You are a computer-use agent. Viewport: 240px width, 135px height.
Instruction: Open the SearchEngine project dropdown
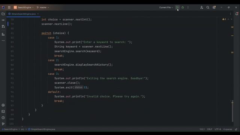[24, 7]
